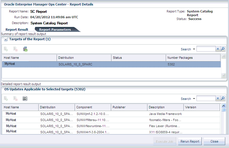Click the X11 ISO8859-4 description cell

point(166,132)
